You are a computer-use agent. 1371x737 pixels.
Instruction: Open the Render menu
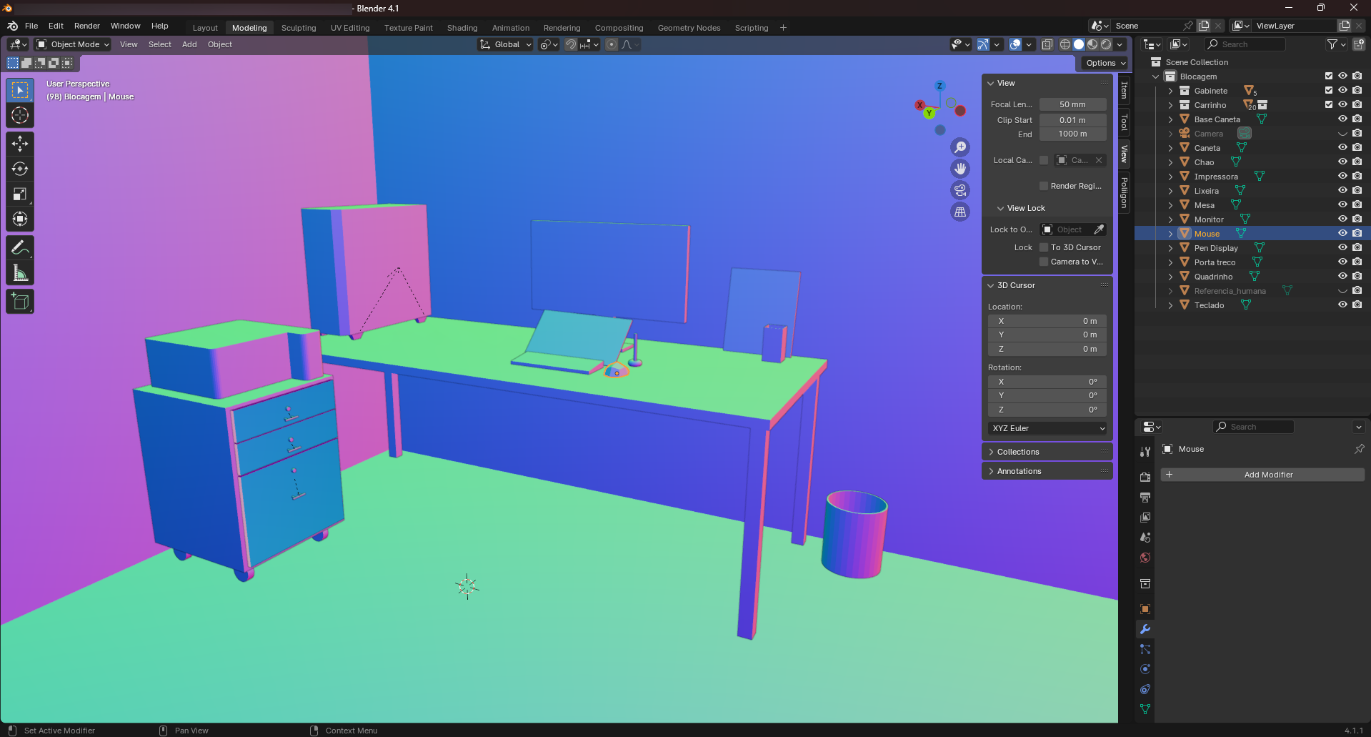(x=87, y=26)
